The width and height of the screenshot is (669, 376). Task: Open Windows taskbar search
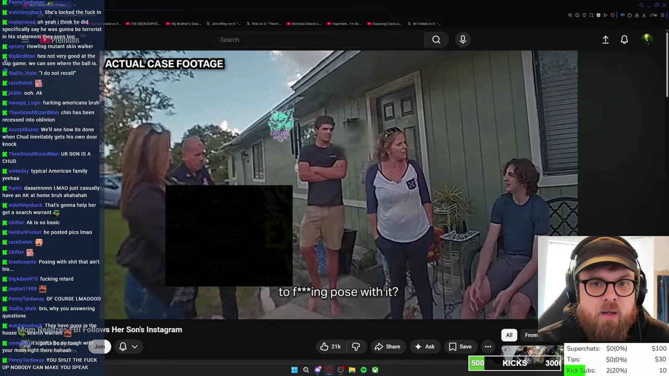[x=306, y=370]
